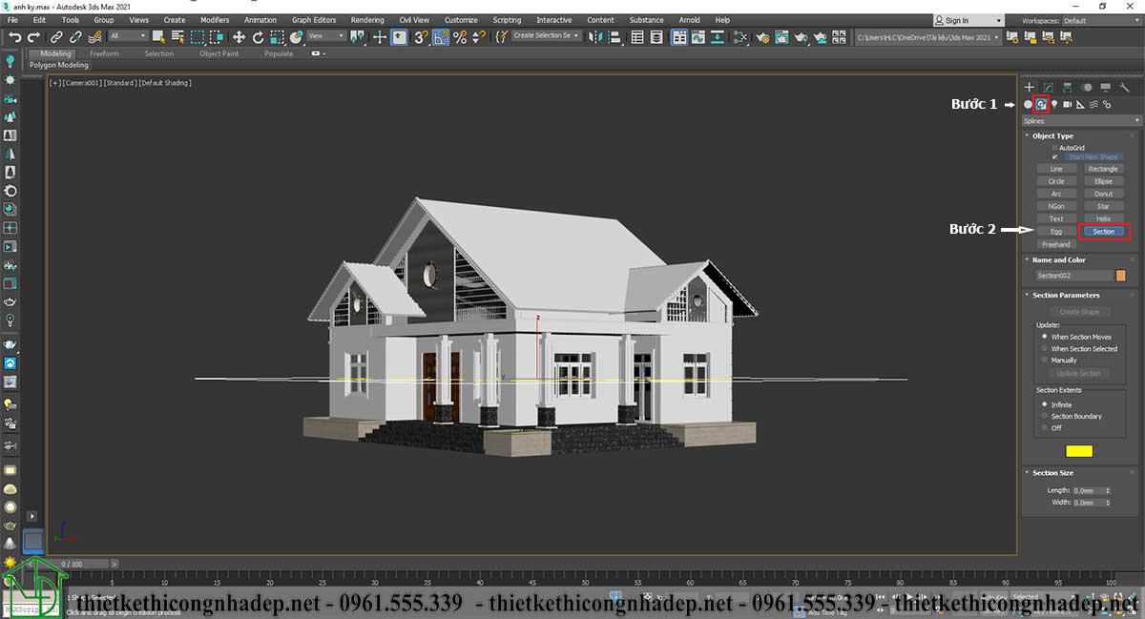
Task: Open the Rendering menu
Action: (x=366, y=20)
